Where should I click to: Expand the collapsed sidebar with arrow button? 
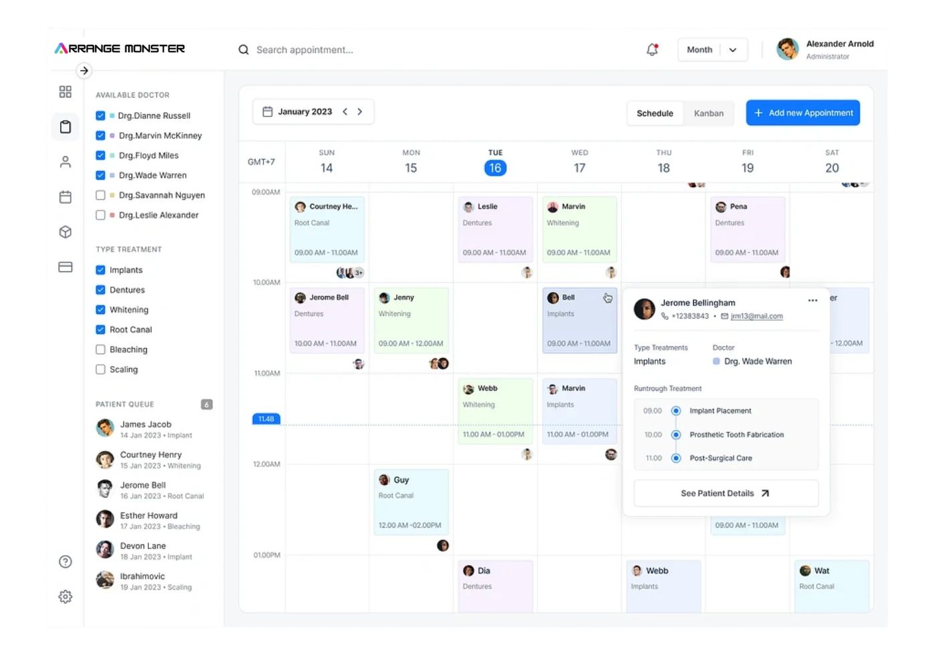pos(84,71)
